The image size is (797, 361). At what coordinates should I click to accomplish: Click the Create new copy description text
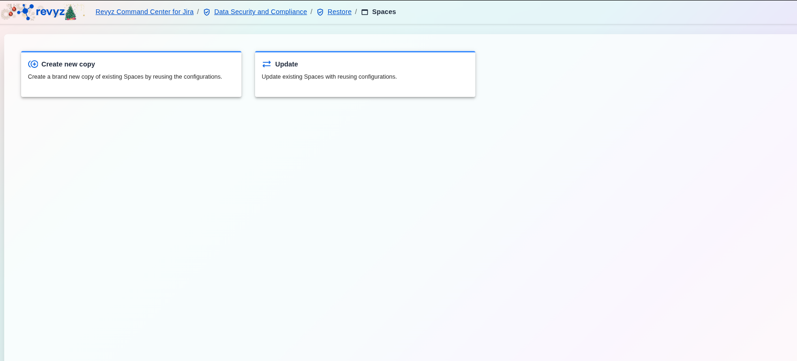pos(125,77)
